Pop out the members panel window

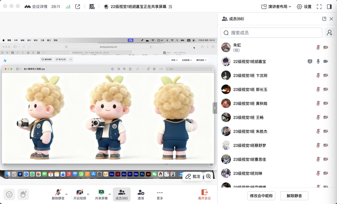pos(324,19)
